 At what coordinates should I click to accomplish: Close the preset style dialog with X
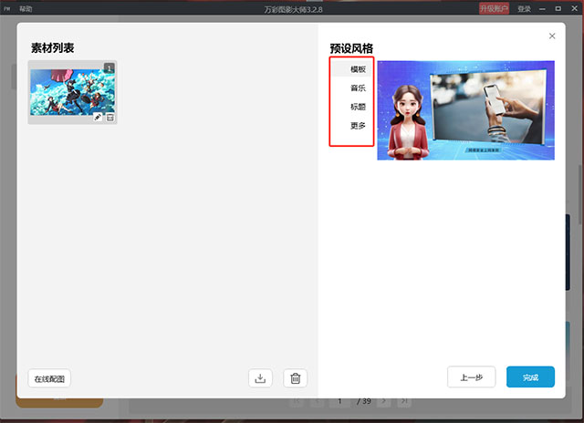pyautogui.click(x=552, y=36)
